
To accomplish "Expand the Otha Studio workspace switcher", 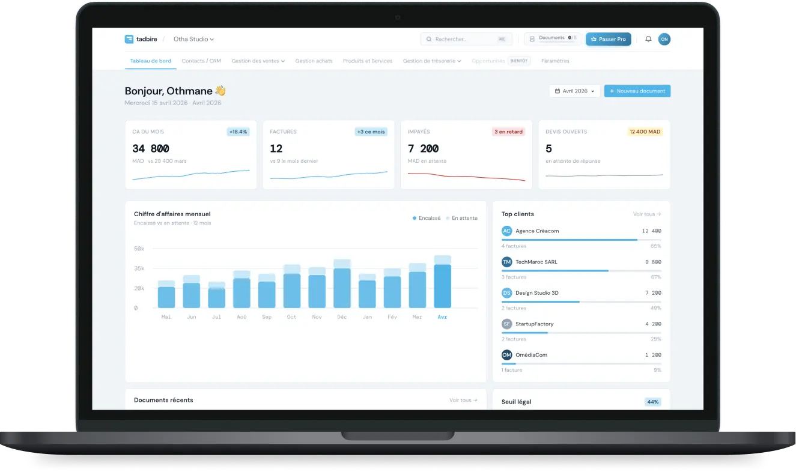I will tap(193, 39).
